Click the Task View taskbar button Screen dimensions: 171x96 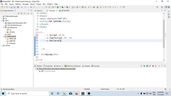point(58,94)
